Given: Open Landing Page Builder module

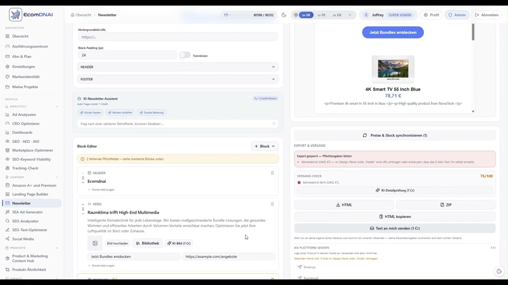Looking at the screenshot, I should 30,194.
